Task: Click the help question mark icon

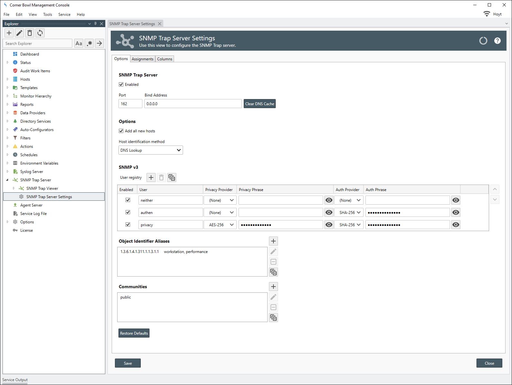Action: pyautogui.click(x=497, y=41)
